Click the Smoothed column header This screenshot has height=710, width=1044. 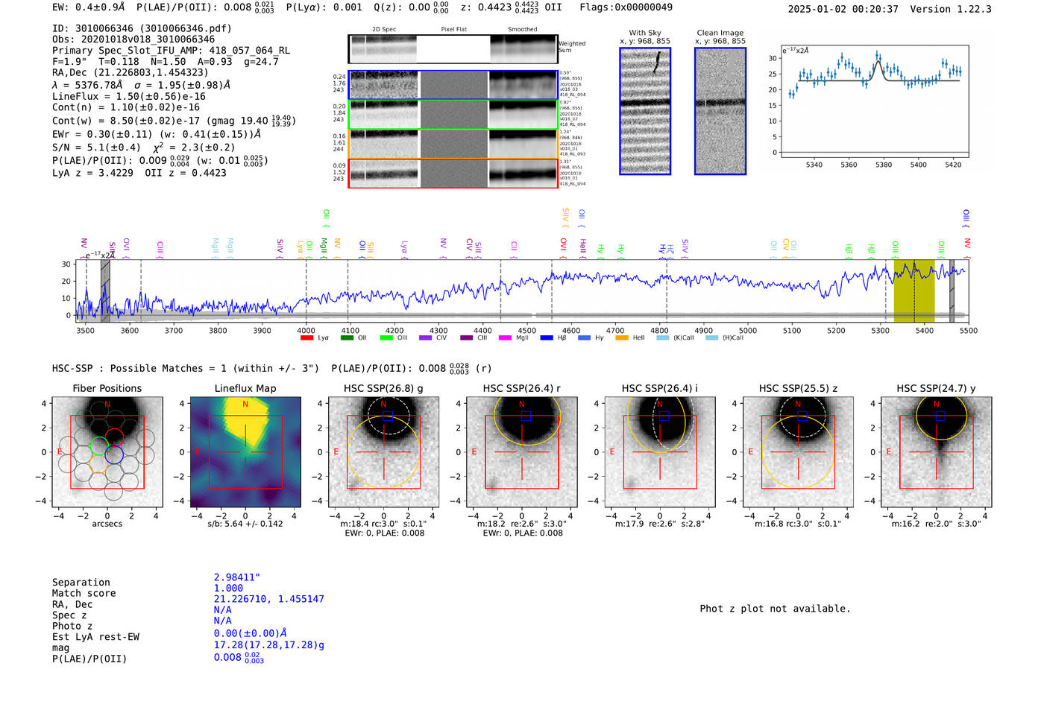523,30
